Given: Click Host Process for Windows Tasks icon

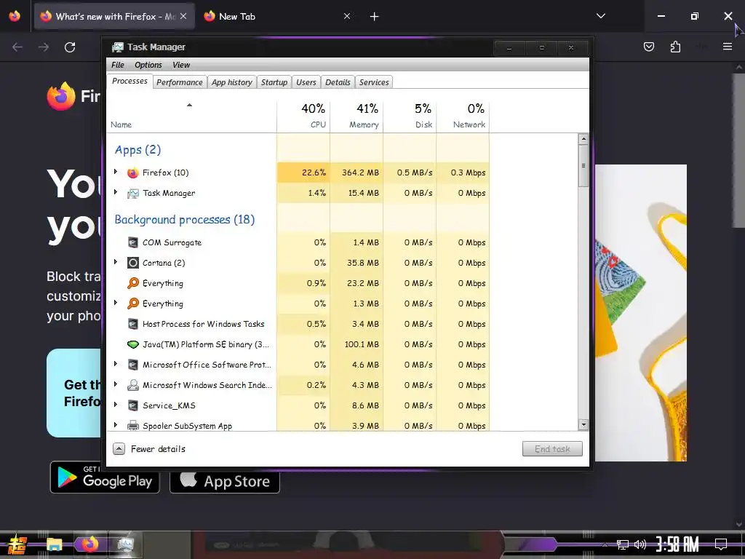Looking at the screenshot, I should pos(133,324).
